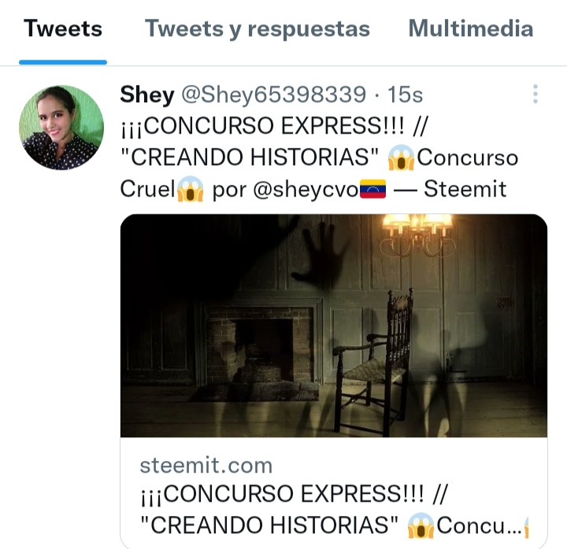Tap screaming emoji before Concurso
This screenshot has height=549, width=567.
pos(401,157)
